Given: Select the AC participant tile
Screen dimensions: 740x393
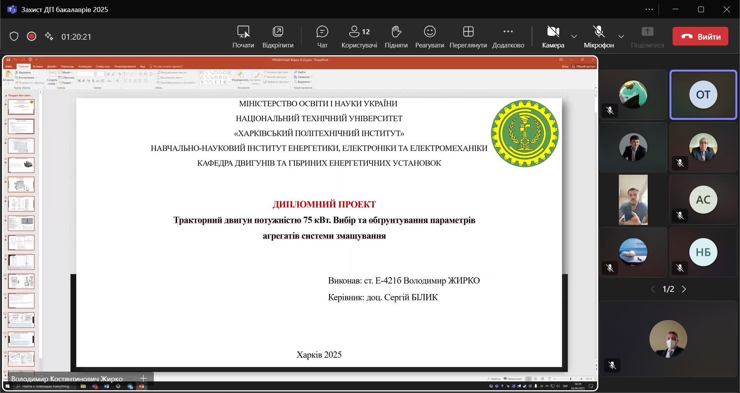Looking at the screenshot, I should click(x=703, y=200).
